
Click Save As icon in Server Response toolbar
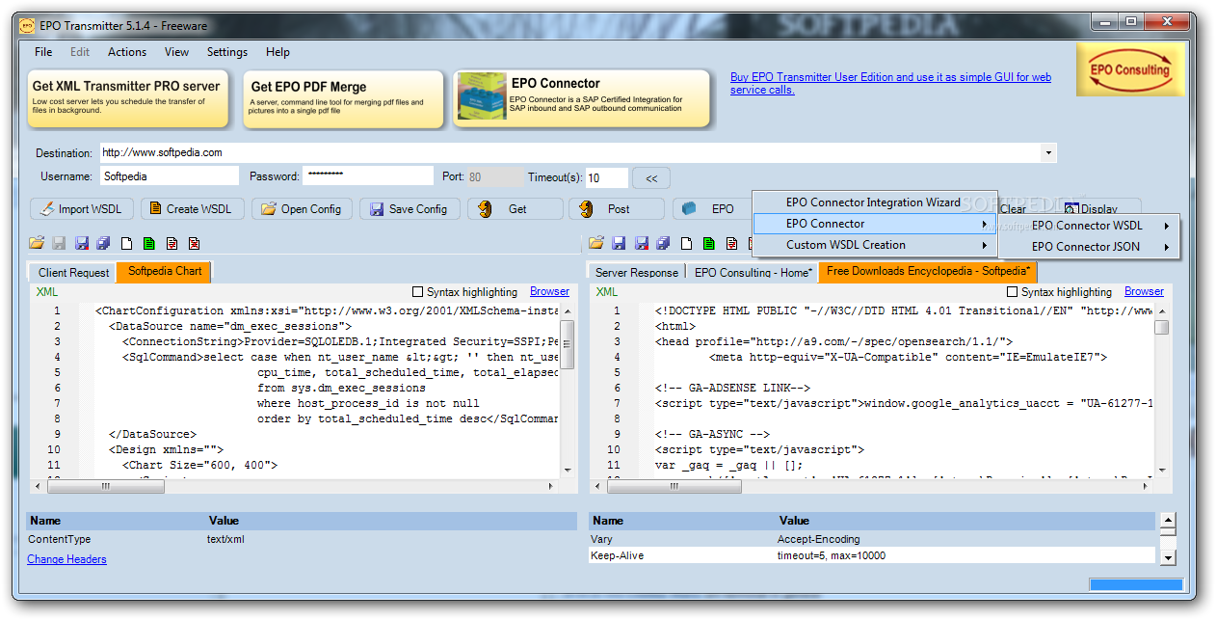(641, 243)
